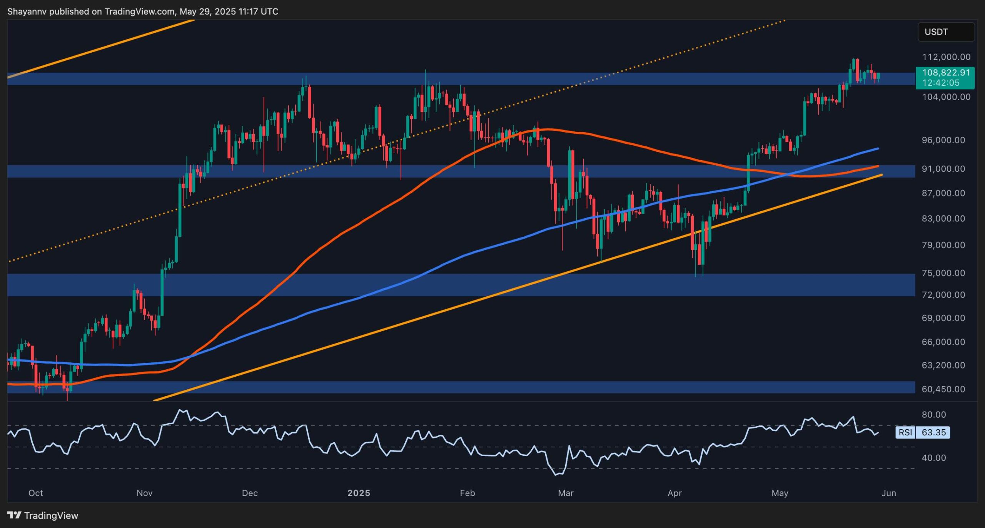This screenshot has height=528, width=985.
Task: Click the RSI indicator label tag
Action: [x=905, y=432]
